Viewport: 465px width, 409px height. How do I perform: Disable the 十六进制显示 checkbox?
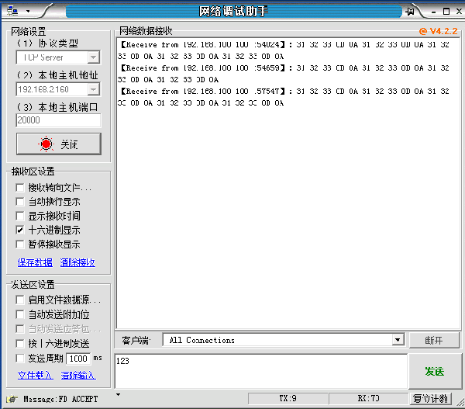click(x=20, y=230)
